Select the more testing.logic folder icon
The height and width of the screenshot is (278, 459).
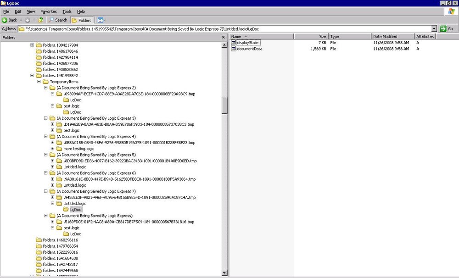point(59,149)
